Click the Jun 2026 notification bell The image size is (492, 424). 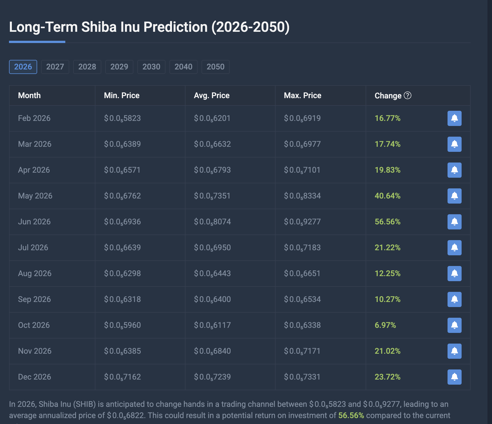click(454, 222)
